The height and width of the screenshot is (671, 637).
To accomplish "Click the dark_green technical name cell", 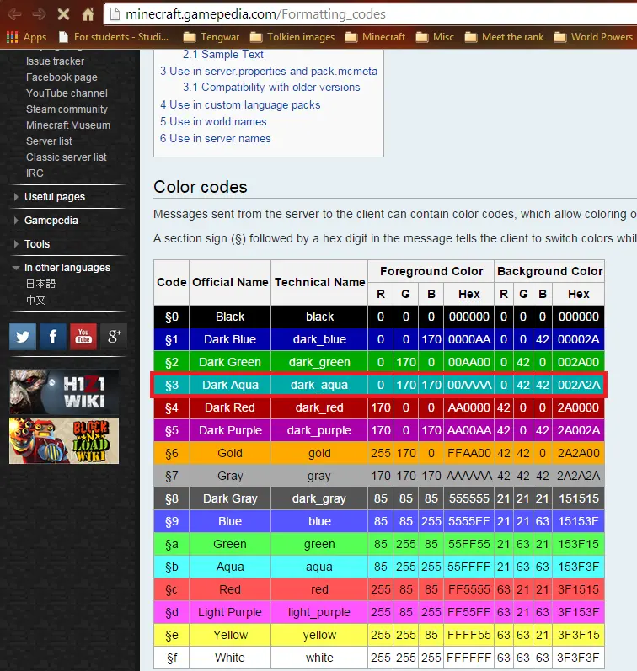I will coord(319,363).
